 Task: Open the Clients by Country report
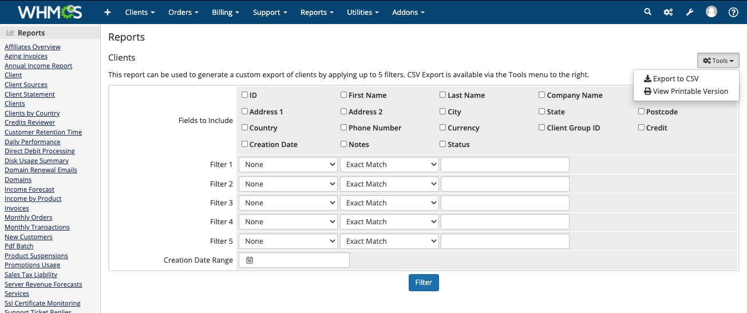coord(32,113)
